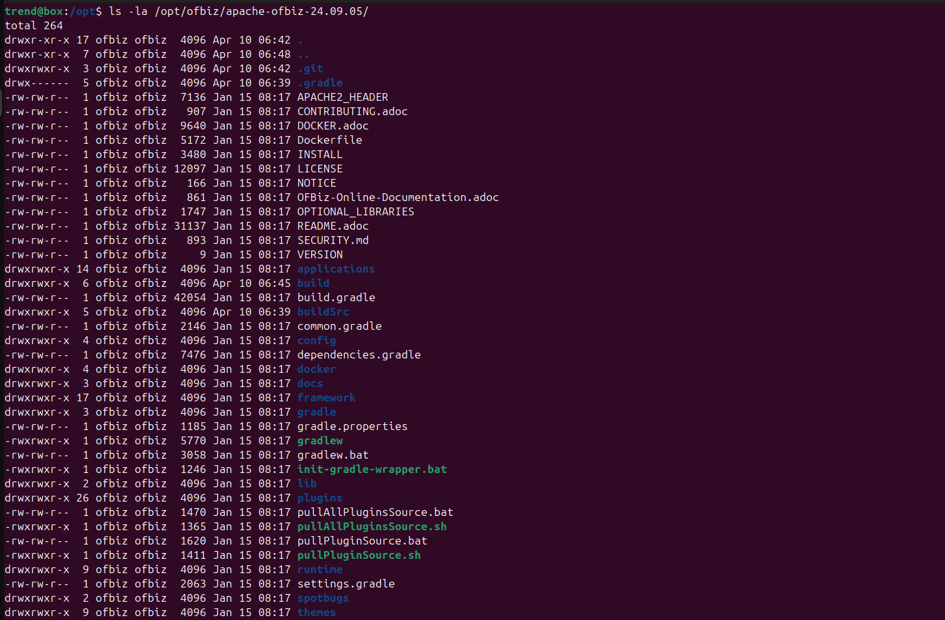The width and height of the screenshot is (945, 620).
Task: Click the .git hidden directory entry
Action: [x=310, y=68]
